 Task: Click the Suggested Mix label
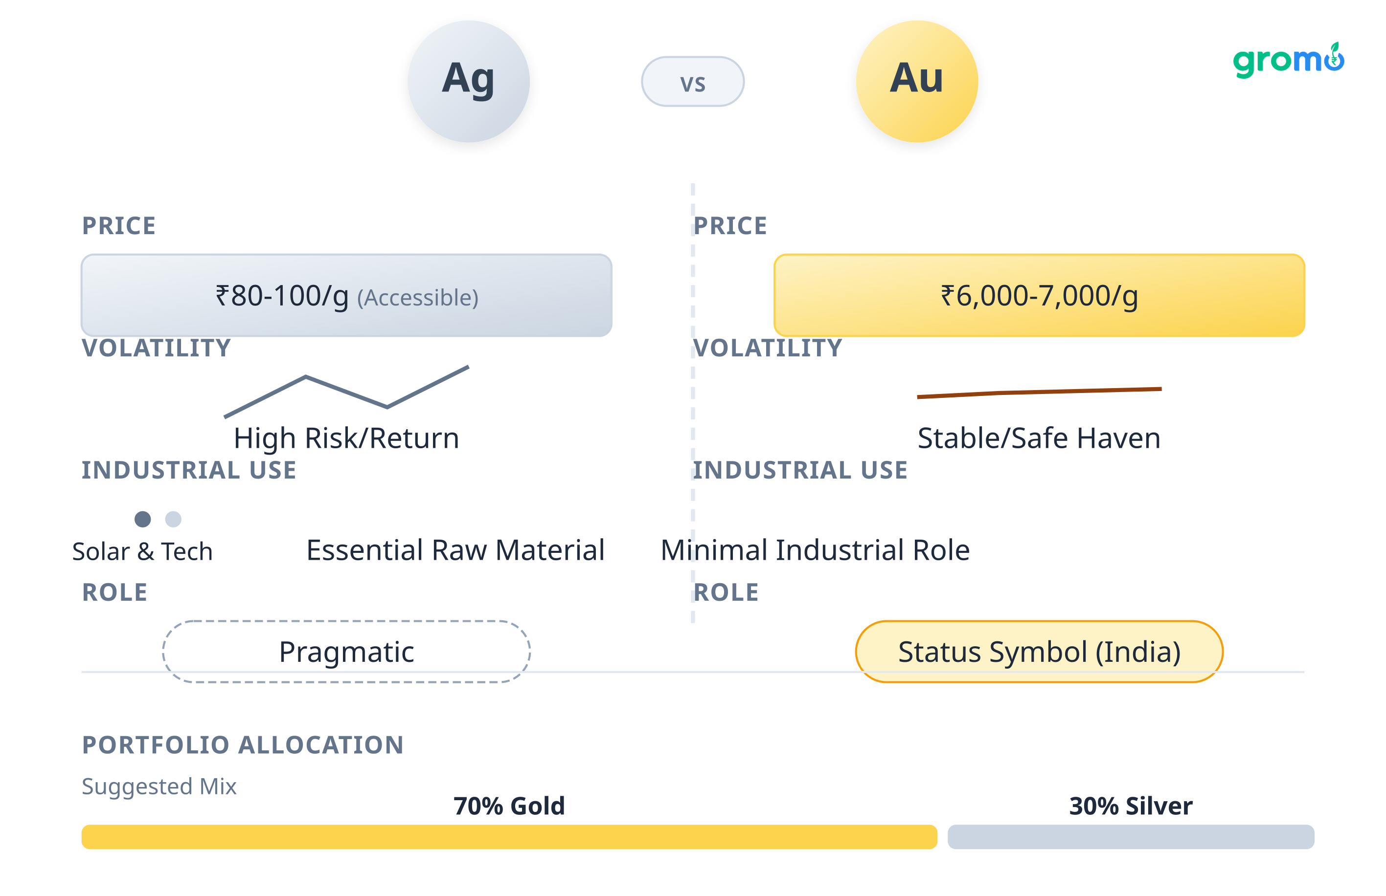(159, 786)
